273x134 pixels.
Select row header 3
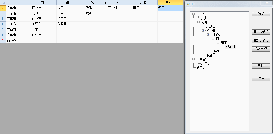[3, 19]
